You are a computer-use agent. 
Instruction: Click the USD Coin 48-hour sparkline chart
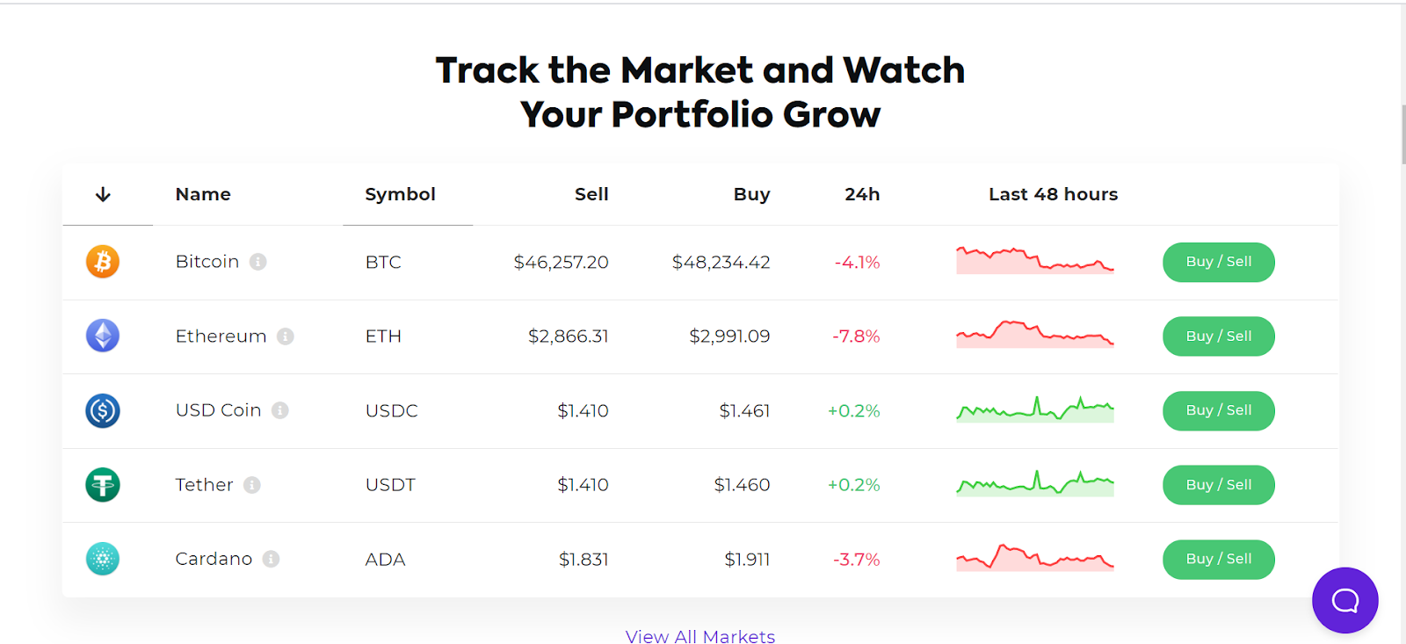(x=1034, y=410)
